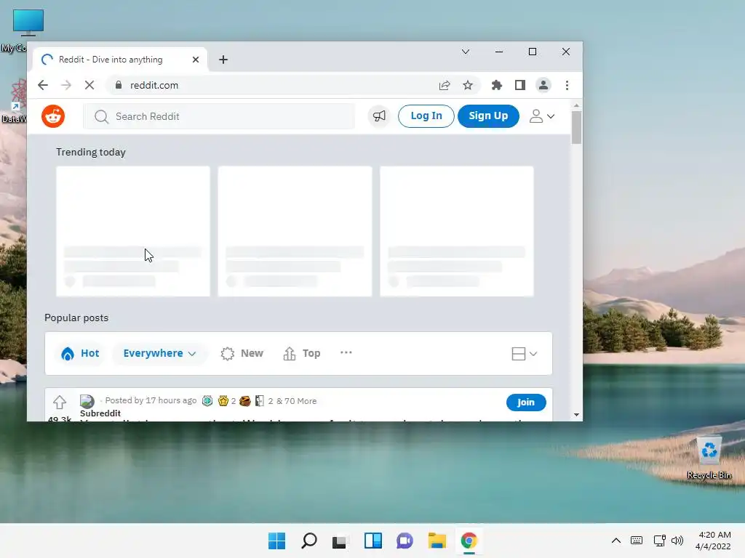
Task: Click the gold award icon on post
Action: tap(223, 401)
